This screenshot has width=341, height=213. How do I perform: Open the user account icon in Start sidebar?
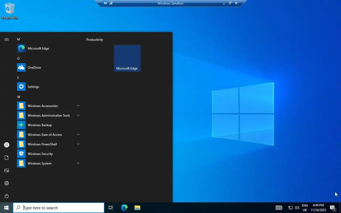[x=7, y=145]
